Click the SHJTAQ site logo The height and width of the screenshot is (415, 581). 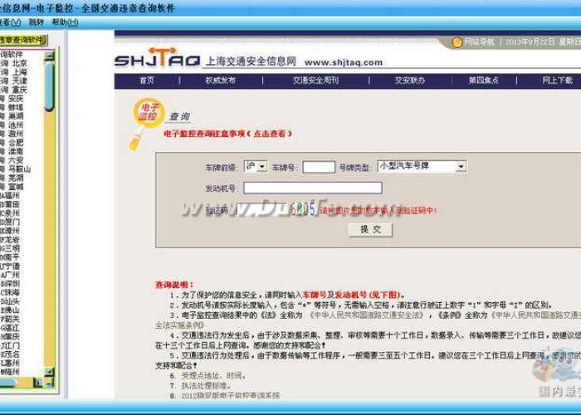pos(158,58)
